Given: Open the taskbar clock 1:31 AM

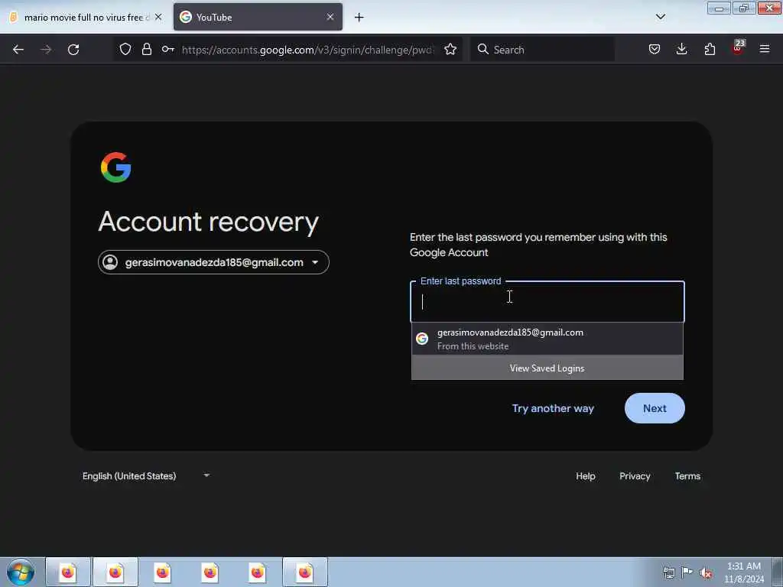Looking at the screenshot, I should point(744,572).
